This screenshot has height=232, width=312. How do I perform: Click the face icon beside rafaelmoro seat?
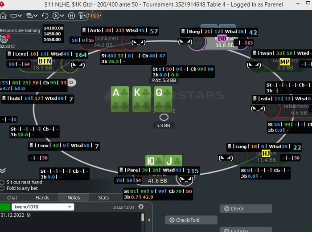coord(258,109)
